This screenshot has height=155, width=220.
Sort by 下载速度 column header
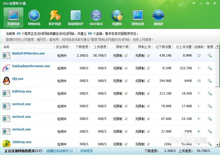click(82, 47)
